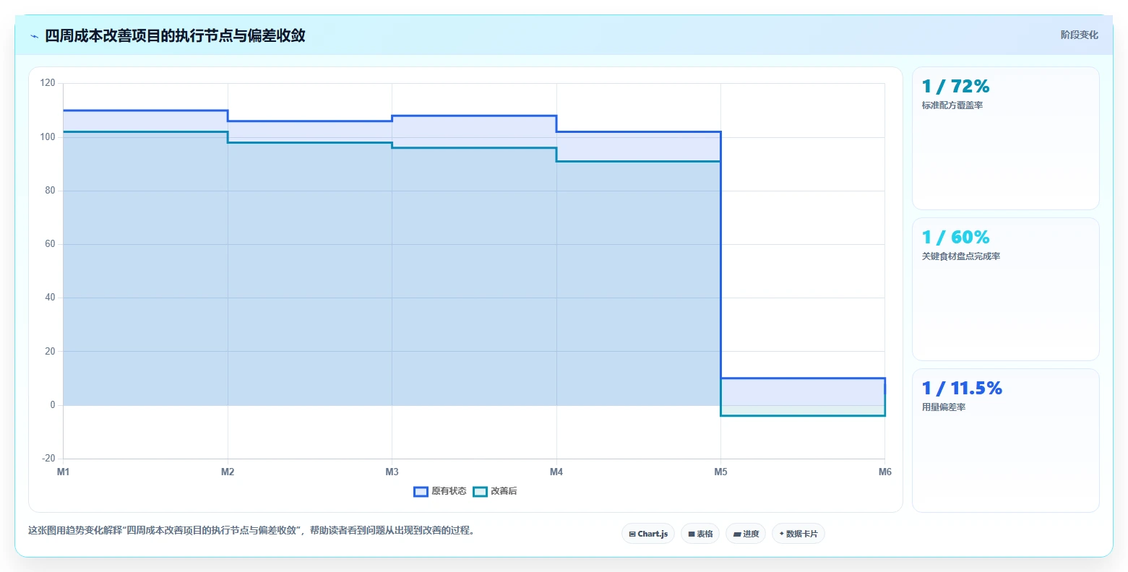Screen dimensions: 1128x572
Task: Hide the 原有状态 series via legend label
Action: (449, 491)
